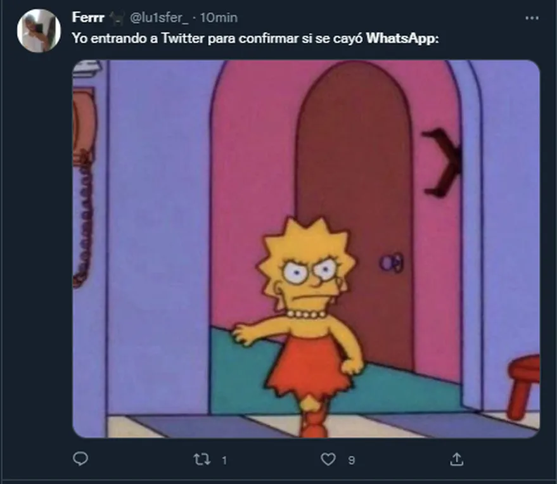Click the dark coat hook beside the door

(x=442, y=162)
